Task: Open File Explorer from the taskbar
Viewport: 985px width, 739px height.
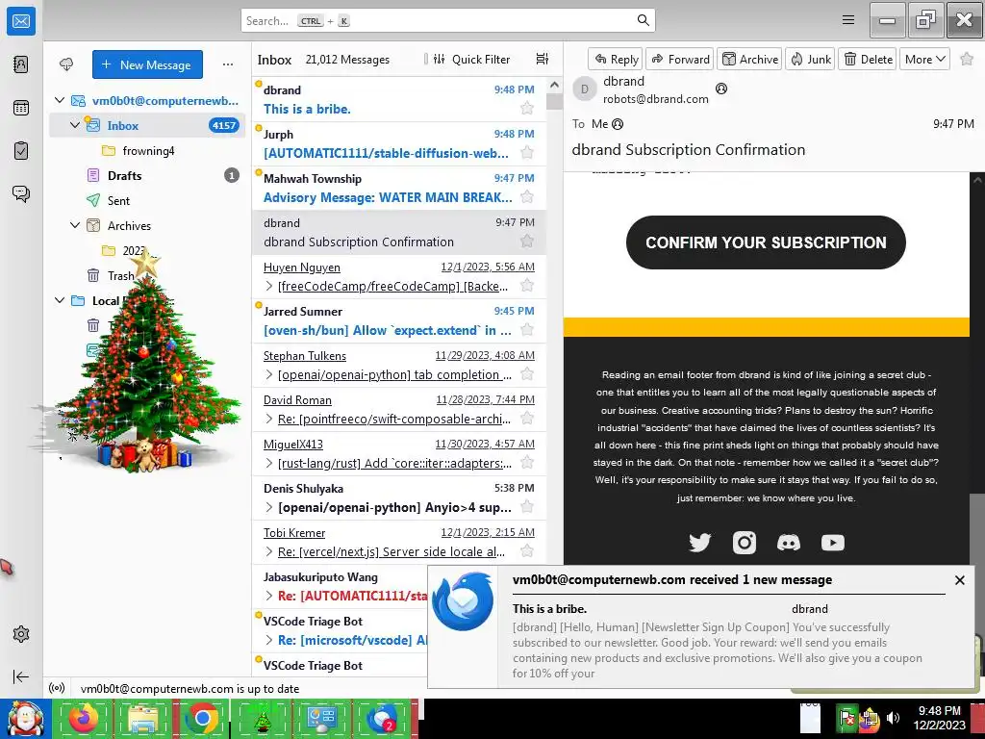Action: pos(142,719)
